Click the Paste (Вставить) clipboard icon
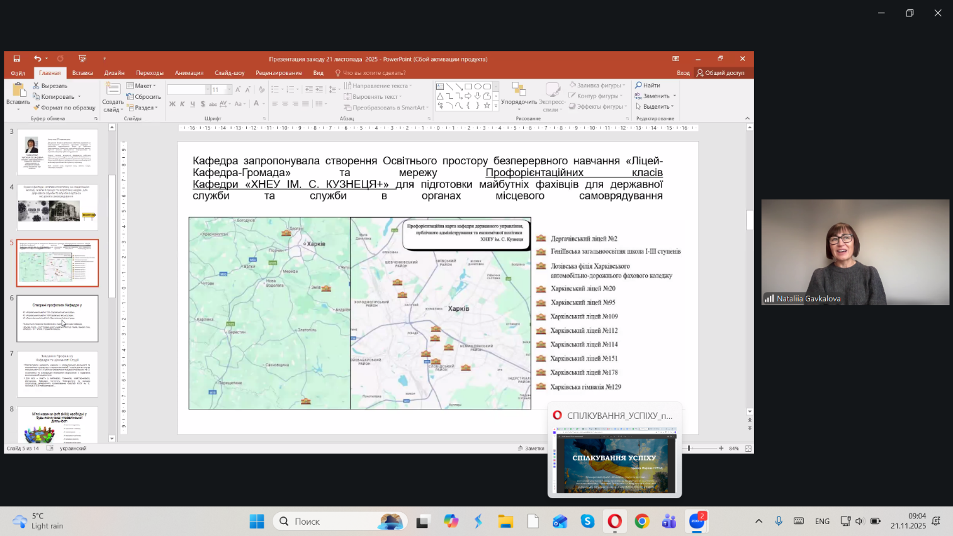This screenshot has width=953, height=536. pyautogui.click(x=18, y=90)
